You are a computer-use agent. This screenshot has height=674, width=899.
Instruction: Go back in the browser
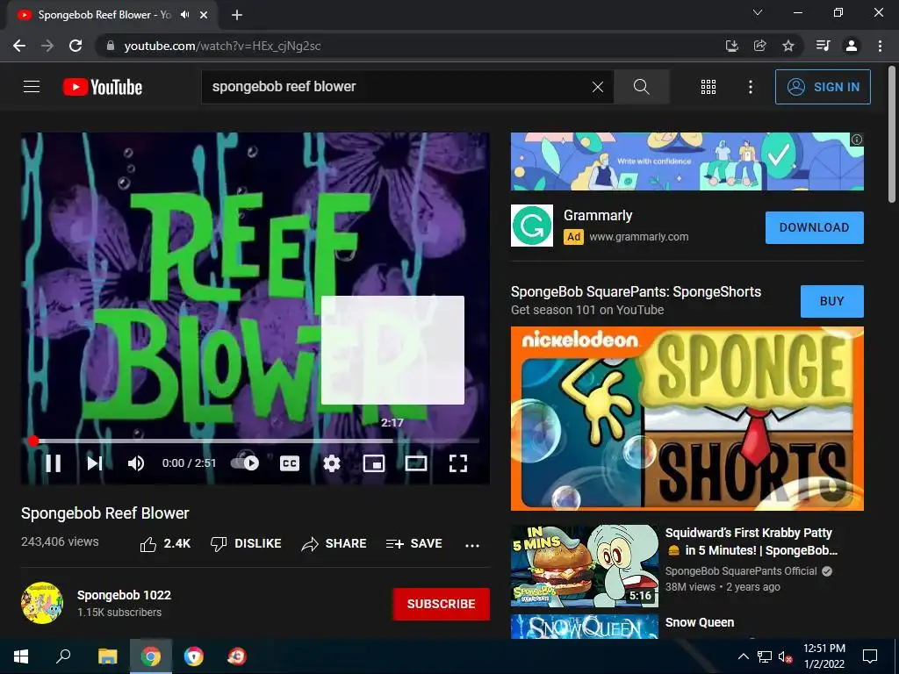19,46
